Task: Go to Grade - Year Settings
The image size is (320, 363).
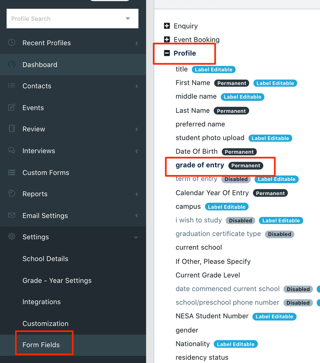Action: click(57, 281)
